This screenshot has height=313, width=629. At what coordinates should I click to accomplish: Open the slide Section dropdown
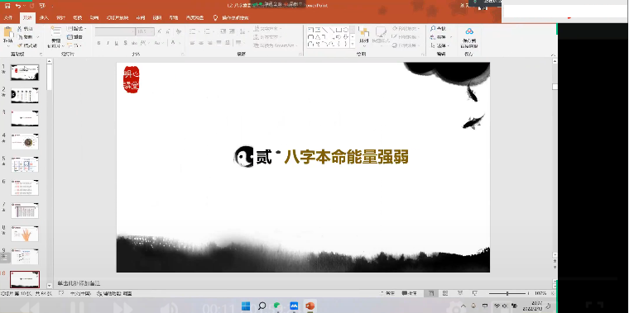tap(74, 45)
